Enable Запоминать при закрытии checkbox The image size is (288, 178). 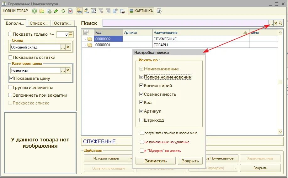[10, 95]
